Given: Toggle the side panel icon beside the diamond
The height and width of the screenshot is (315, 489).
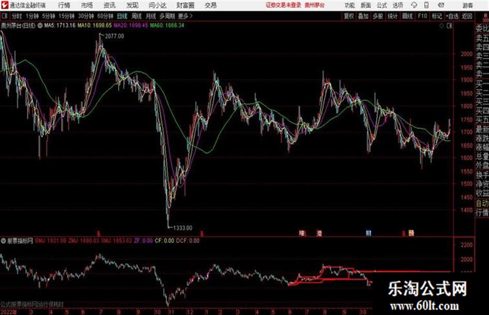Looking at the screenshot, I should point(449,26).
